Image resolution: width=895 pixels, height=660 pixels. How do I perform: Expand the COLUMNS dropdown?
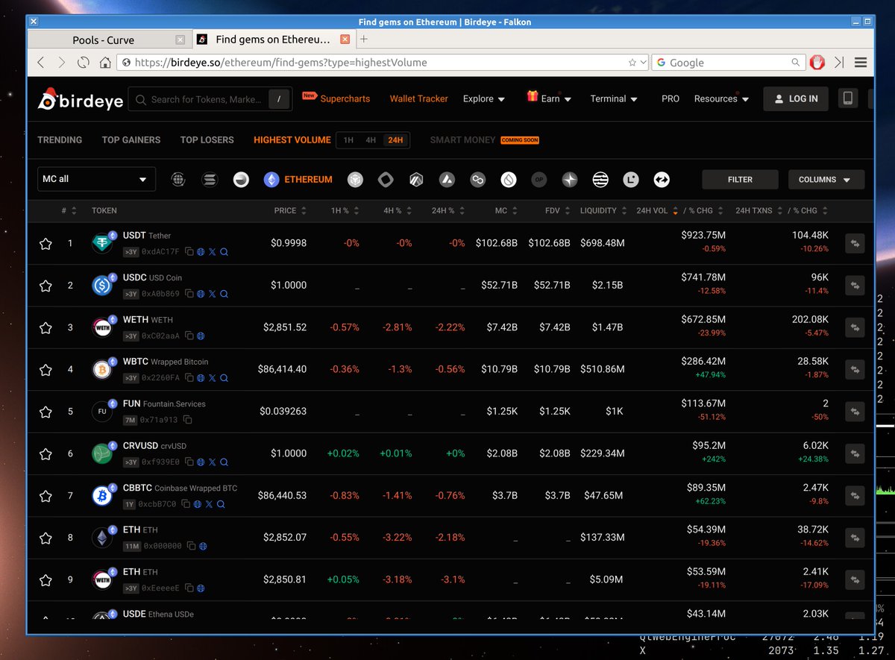click(825, 179)
